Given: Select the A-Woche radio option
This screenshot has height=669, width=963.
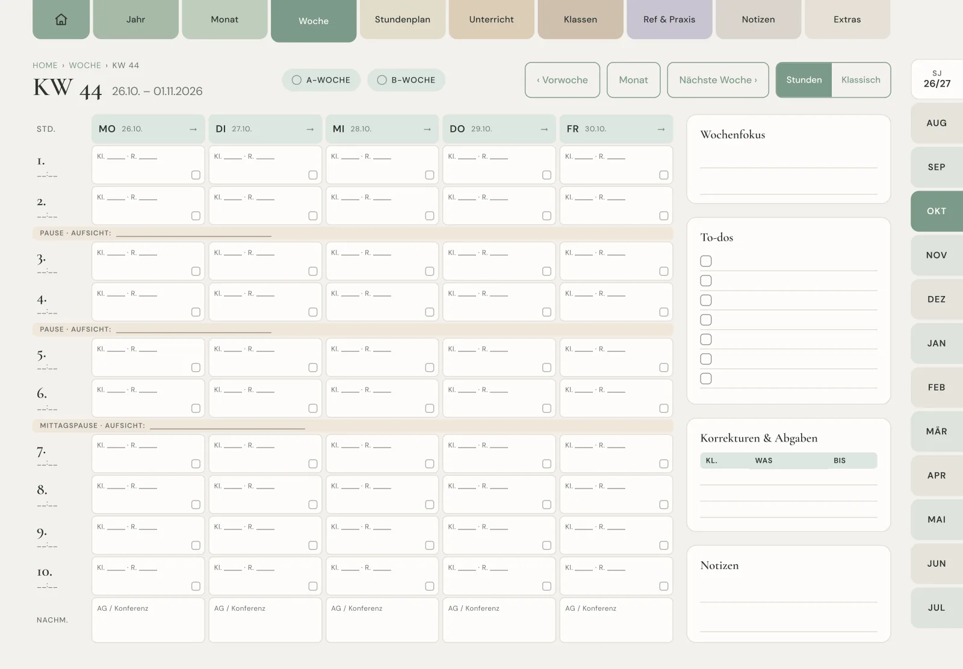Looking at the screenshot, I should coord(321,80).
